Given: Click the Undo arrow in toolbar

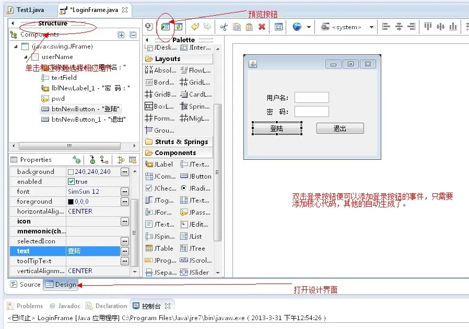Looking at the screenshot, I should 195,27.
